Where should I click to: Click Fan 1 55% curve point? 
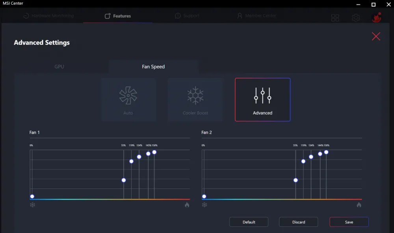point(124,180)
